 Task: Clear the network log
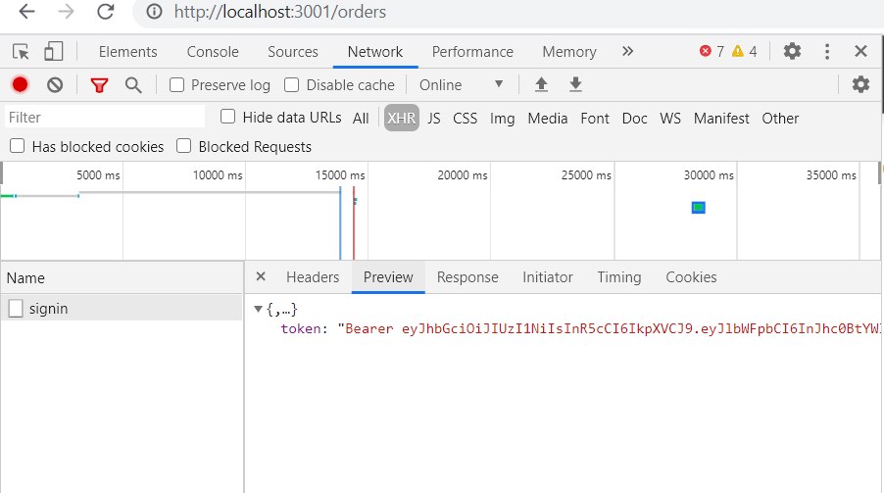coord(55,84)
